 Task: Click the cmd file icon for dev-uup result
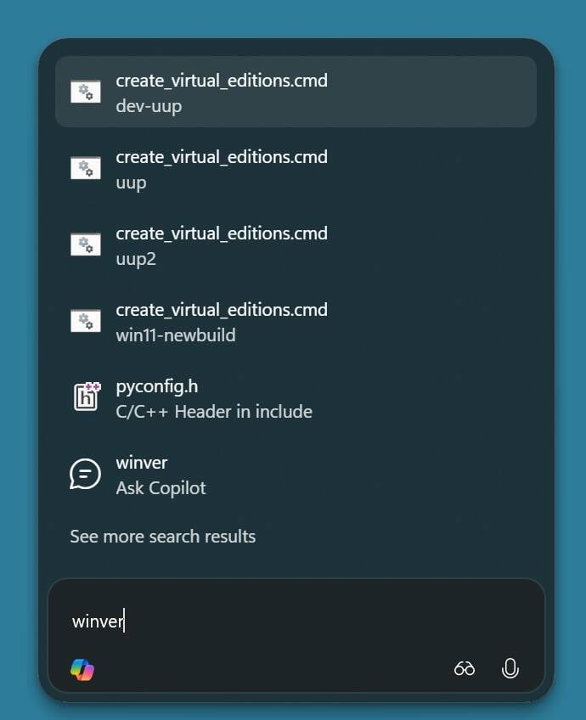85,92
